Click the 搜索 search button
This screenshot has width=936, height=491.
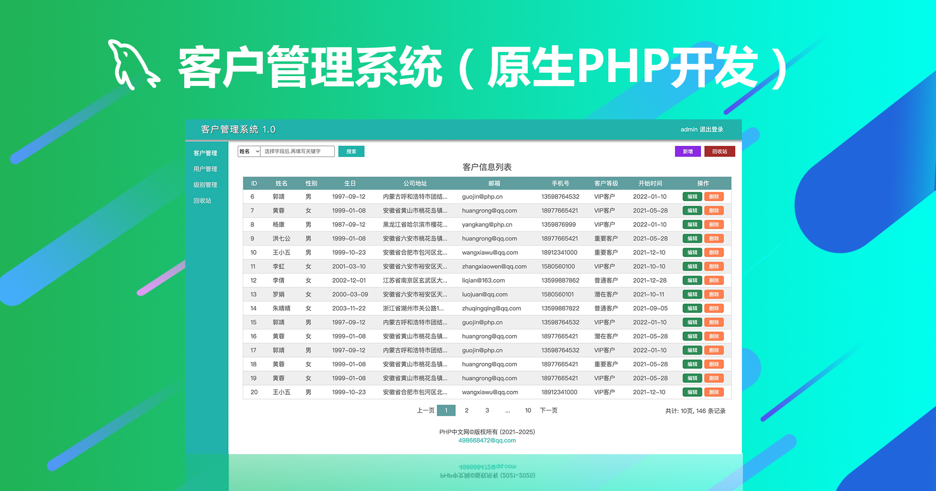coord(351,151)
